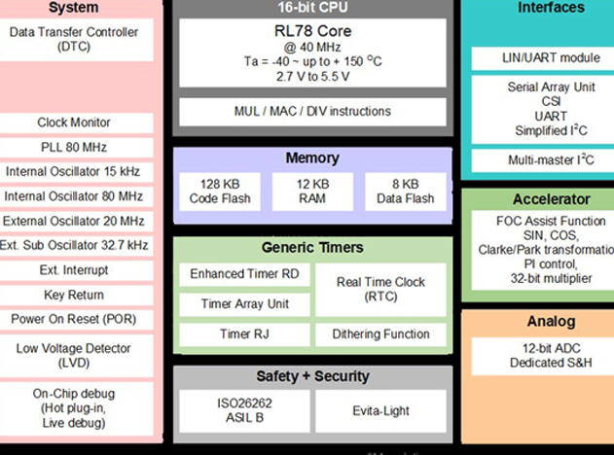Select the On-Chip debug block

tap(76, 408)
